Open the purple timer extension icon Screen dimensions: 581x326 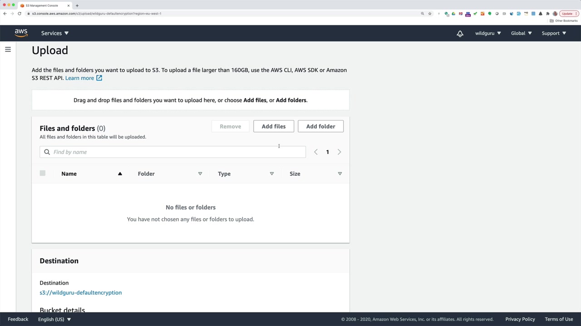pos(468,14)
